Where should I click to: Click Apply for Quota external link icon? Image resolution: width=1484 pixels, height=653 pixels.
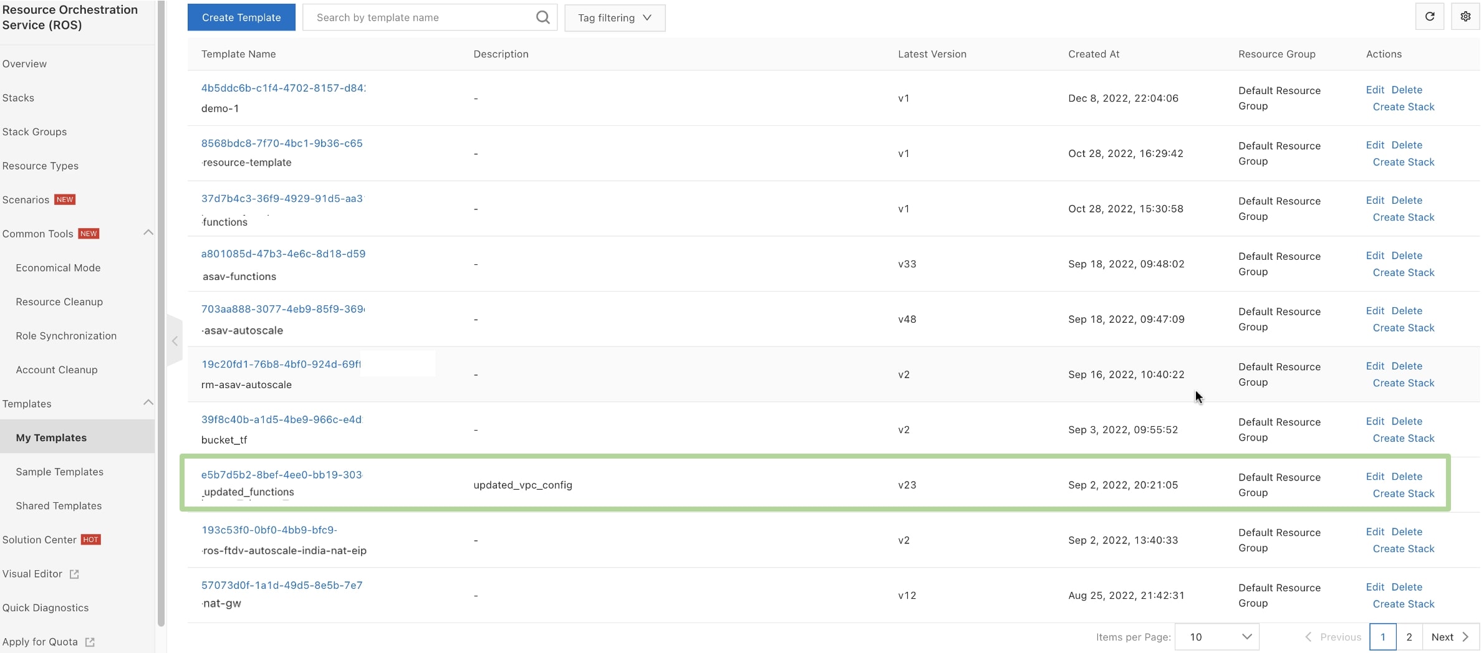point(90,642)
